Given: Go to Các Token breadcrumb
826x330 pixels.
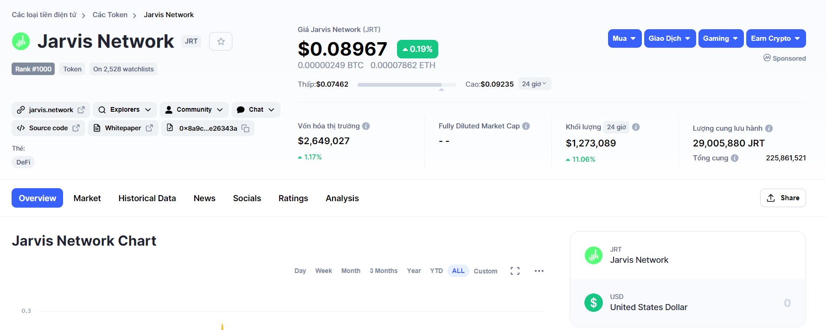Looking at the screenshot, I should [x=110, y=15].
